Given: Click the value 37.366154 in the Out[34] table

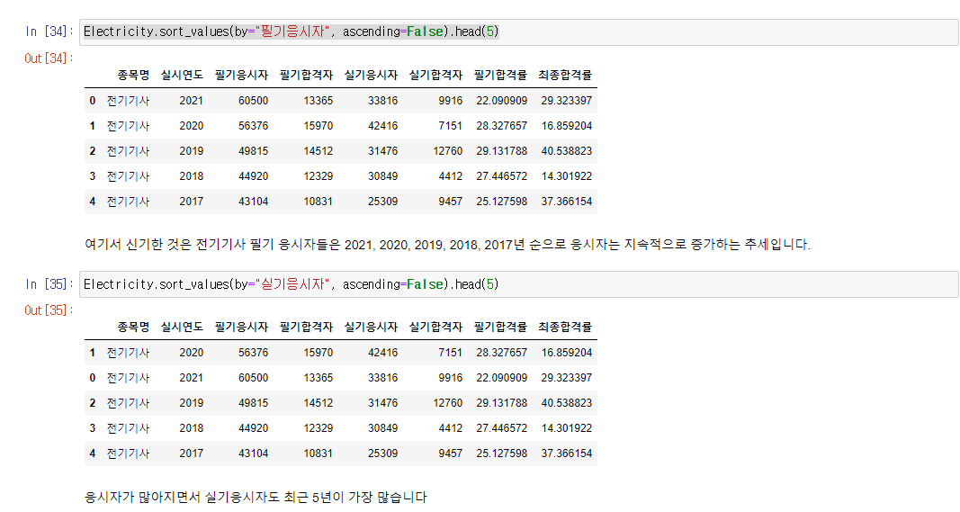Looking at the screenshot, I should click(x=566, y=201).
